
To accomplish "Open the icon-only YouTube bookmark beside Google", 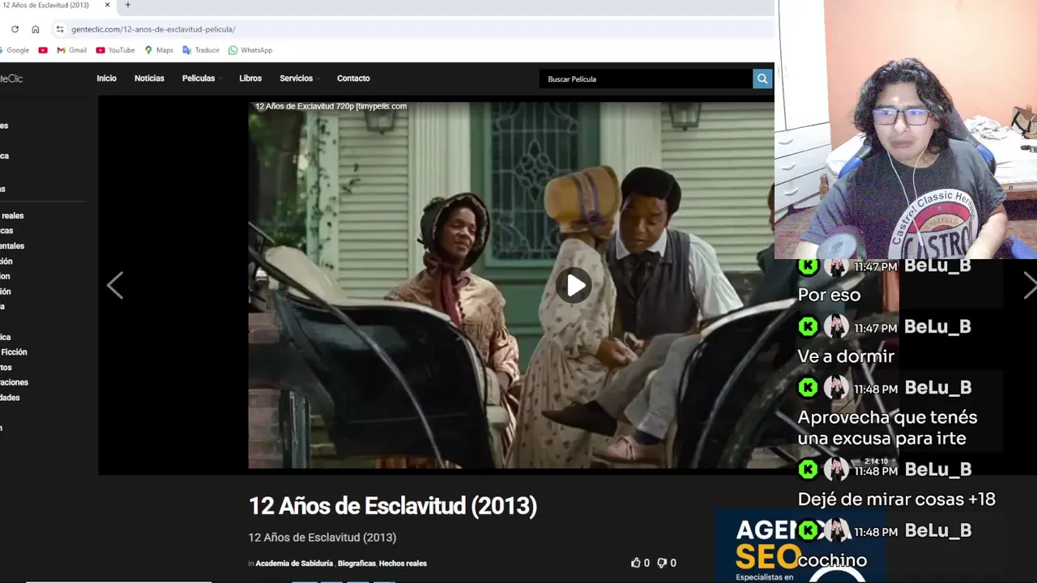I will point(43,50).
